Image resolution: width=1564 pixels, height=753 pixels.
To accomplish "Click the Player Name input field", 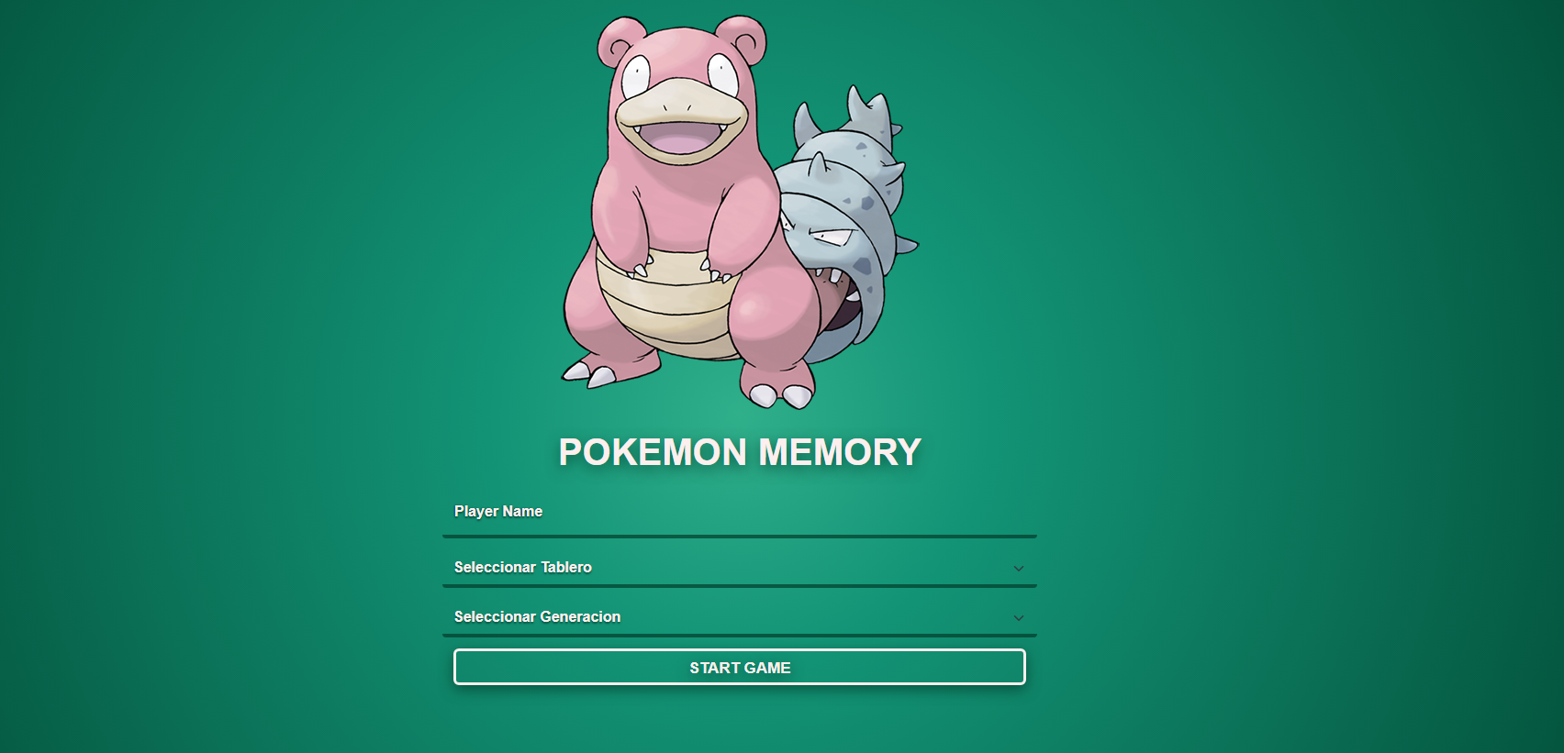I will click(740, 514).
